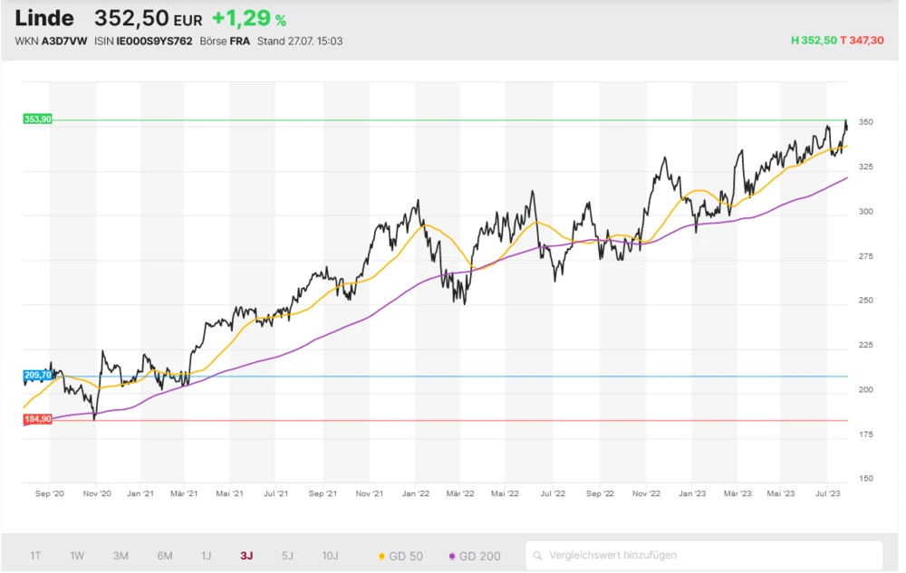Click the red 184,90 low price marker
Image resolution: width=906 pixels, height=573 pixels.
37,419
